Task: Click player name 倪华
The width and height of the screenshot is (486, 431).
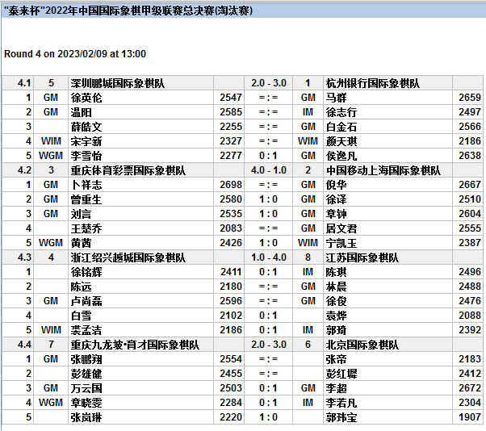Action: 336,185
